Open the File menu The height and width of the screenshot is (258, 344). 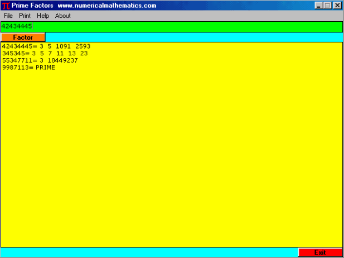(x=8, y=16)
